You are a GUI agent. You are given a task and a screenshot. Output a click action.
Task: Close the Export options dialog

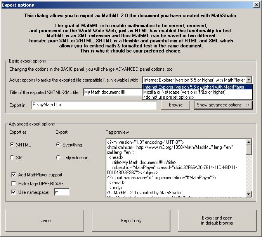[x=256, y=5]
